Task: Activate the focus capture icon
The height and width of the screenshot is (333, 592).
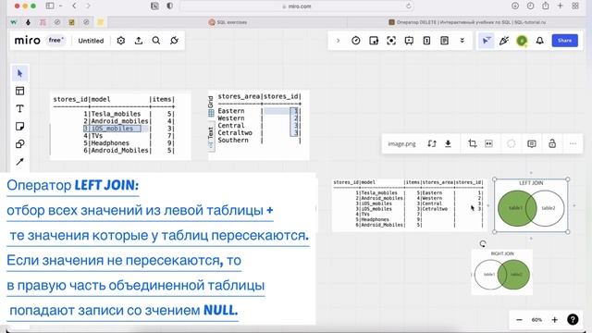Action: [x=391, y=41]
